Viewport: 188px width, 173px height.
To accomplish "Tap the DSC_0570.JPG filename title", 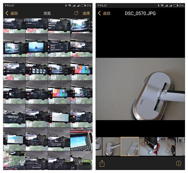I will 140,13.
